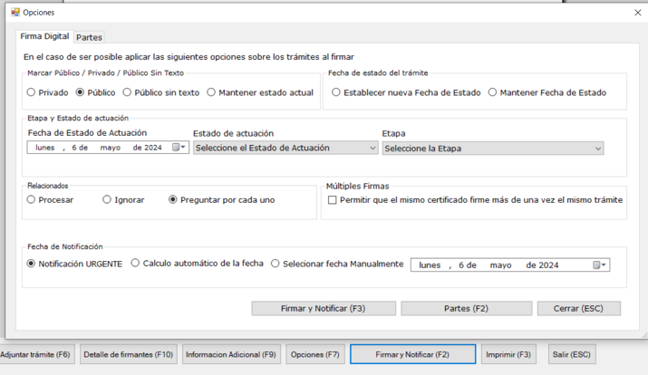Click the Partes (F2) button
648x375 pixels.
coord(466,309)
